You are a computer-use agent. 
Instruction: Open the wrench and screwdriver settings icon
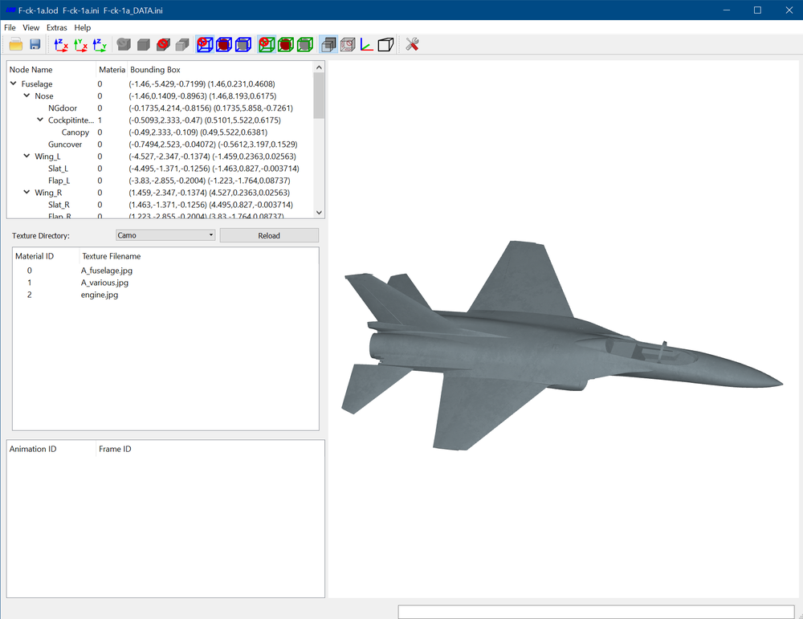click(x=412, y=44)
